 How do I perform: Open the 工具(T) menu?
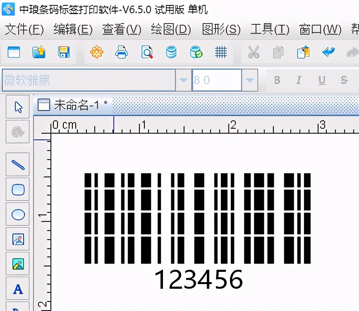coord(270,29)
